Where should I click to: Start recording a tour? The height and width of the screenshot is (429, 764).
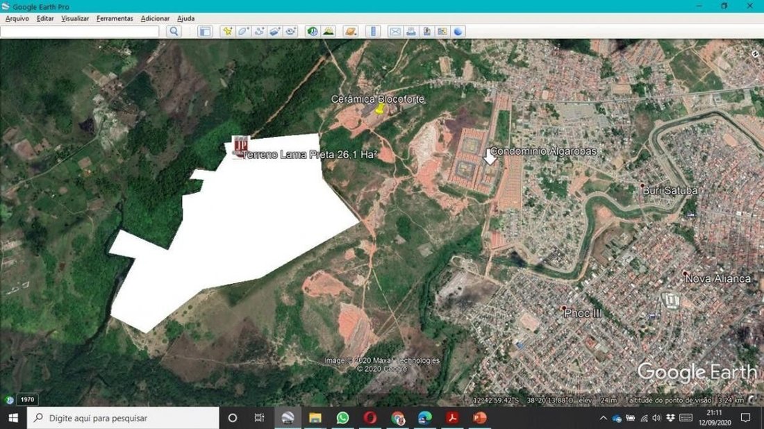pyautogui.click(x=290, y=32)
